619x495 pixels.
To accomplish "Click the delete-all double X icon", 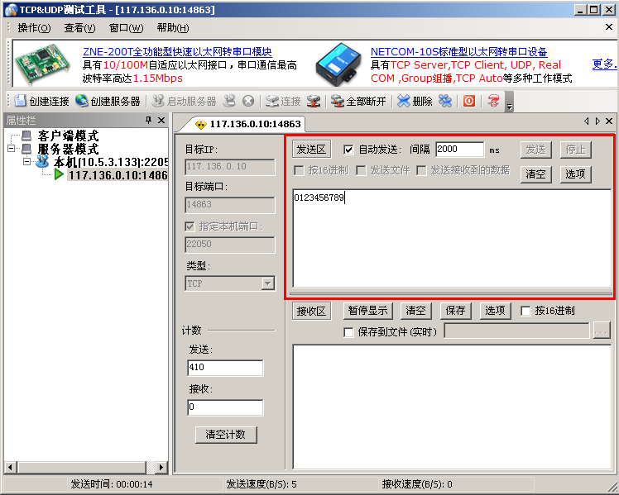I will (x=445, y=101).
